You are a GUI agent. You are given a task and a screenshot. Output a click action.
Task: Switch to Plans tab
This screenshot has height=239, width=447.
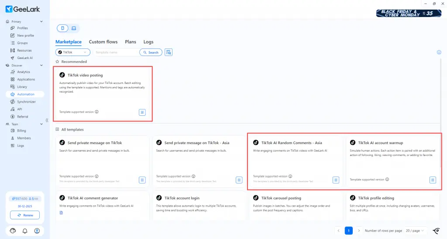point(130,42)
